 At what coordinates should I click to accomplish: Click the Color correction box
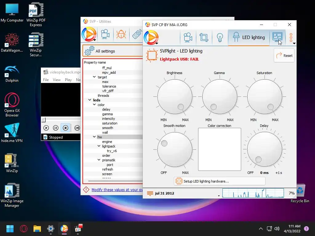219,149
